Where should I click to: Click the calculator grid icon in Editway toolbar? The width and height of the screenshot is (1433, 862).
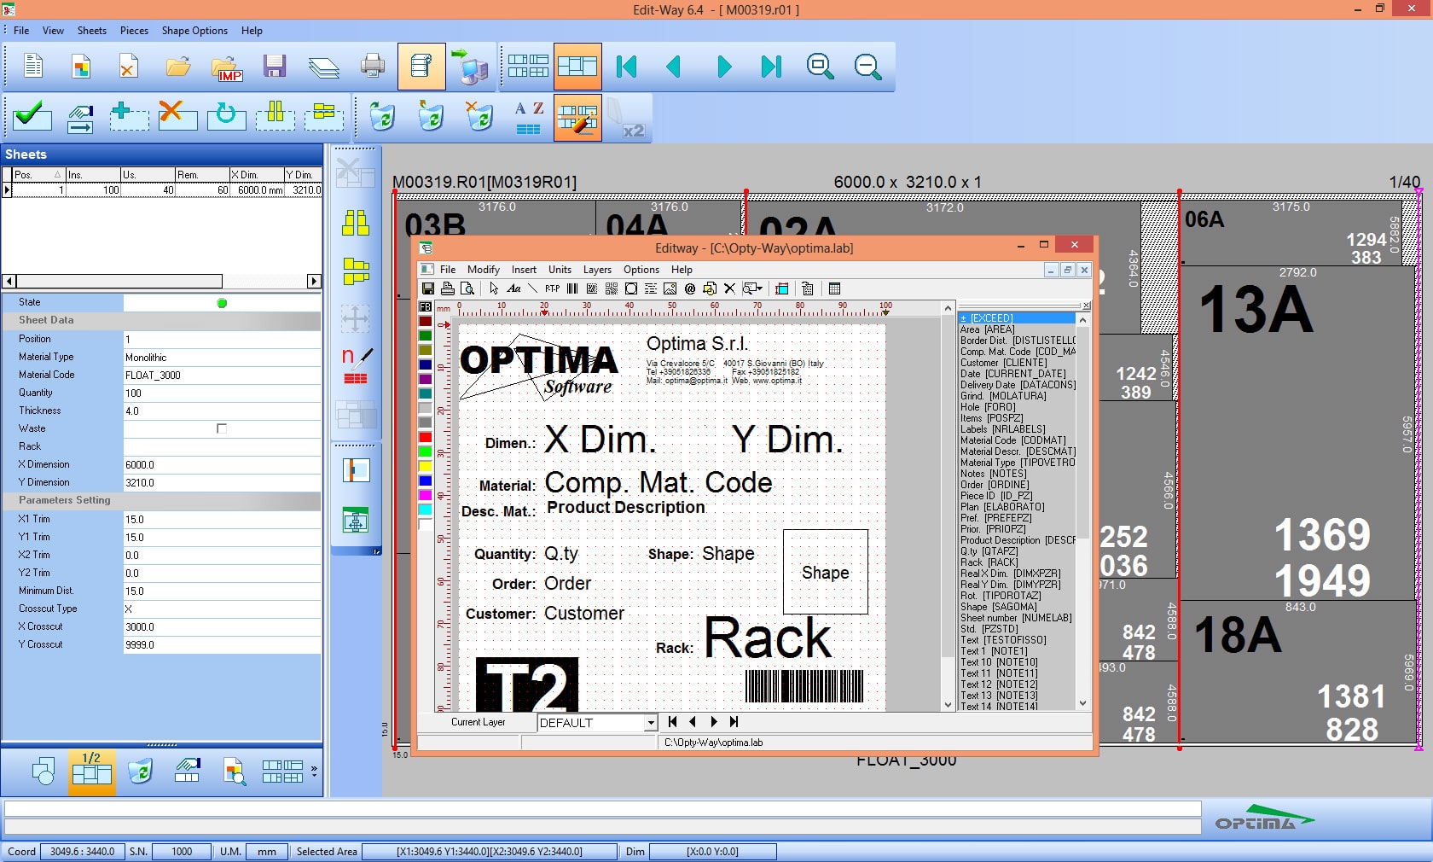pyautogui.click(x=835, y=288)
